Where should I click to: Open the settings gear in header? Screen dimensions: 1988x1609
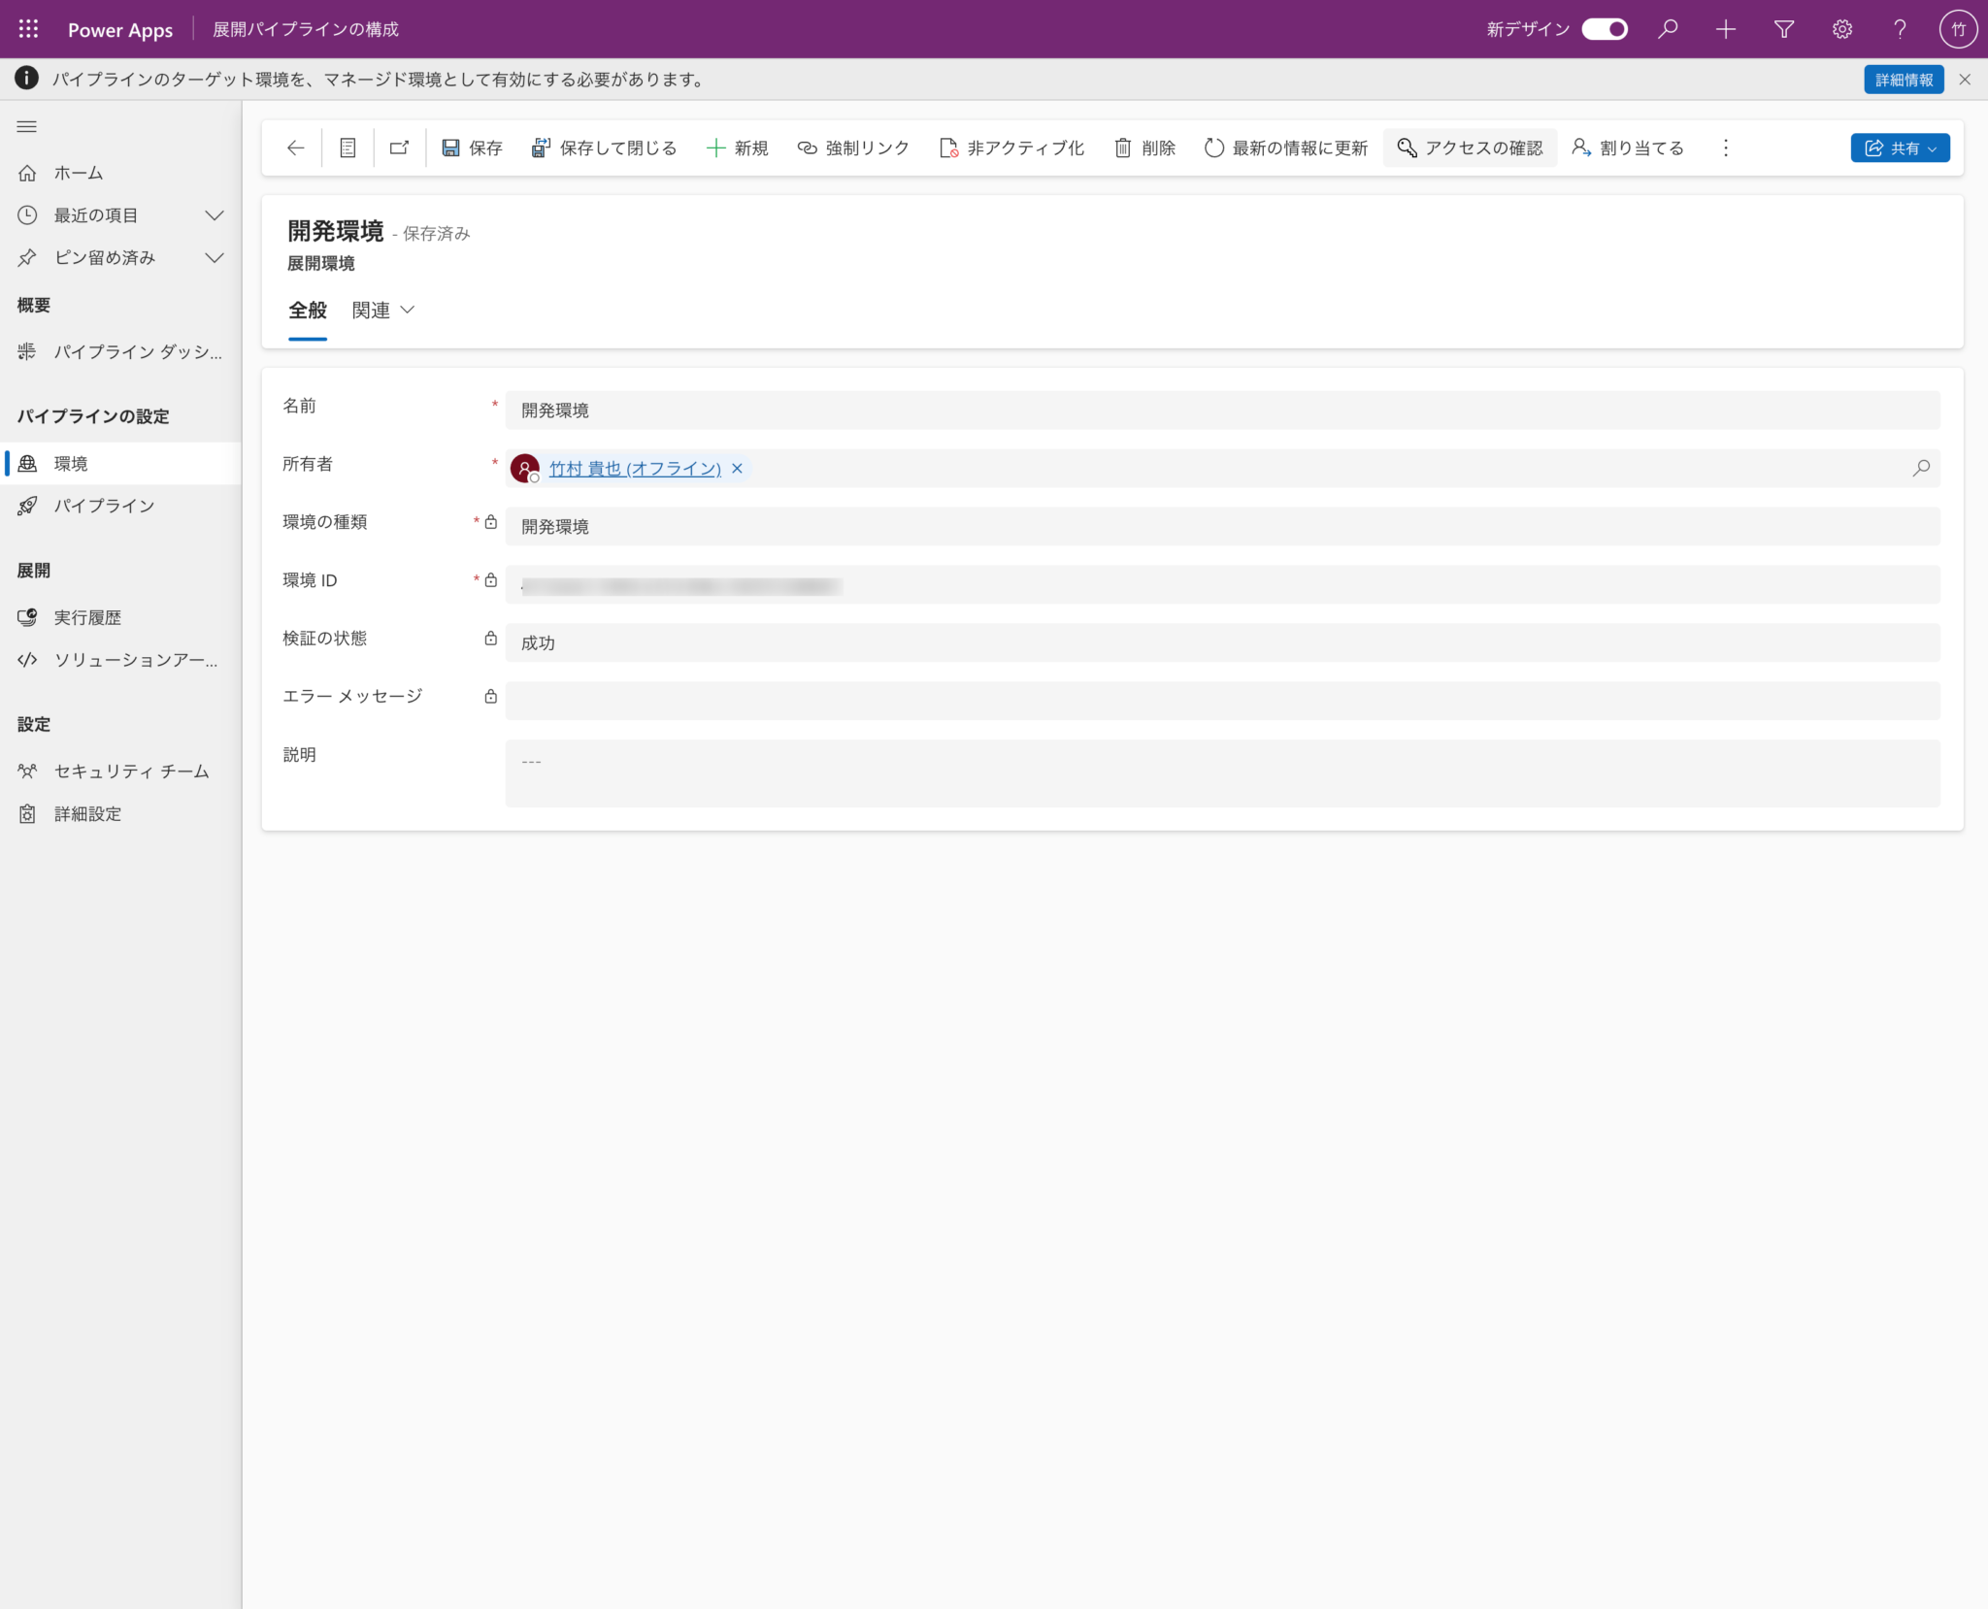coord(1841,29)
